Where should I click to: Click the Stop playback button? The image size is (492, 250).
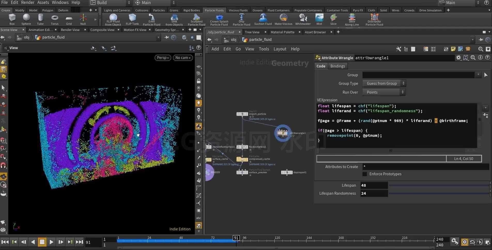42,242
